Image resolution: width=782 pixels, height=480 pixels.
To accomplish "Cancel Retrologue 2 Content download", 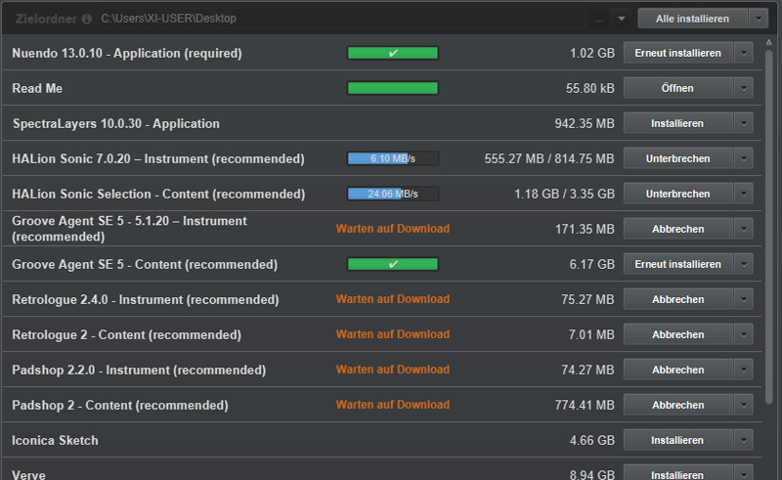I will point(677,334).
